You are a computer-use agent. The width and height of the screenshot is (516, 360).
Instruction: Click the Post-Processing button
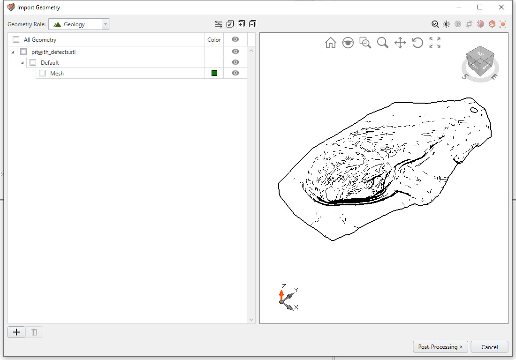click(x=440, y=347)
